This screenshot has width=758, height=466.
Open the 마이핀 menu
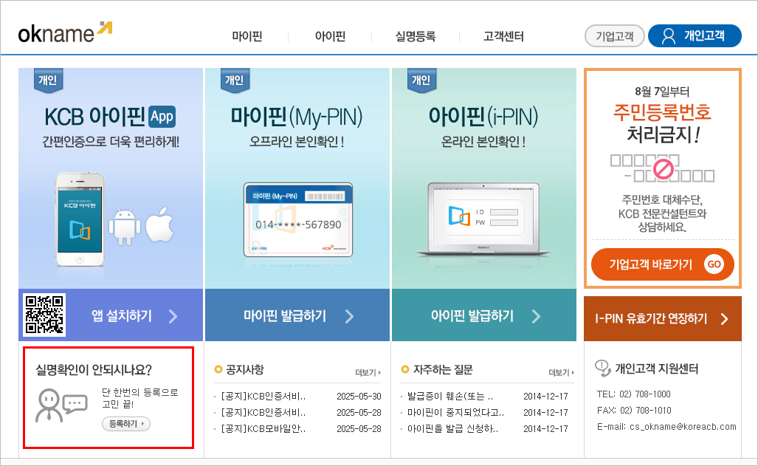point(247,36)
